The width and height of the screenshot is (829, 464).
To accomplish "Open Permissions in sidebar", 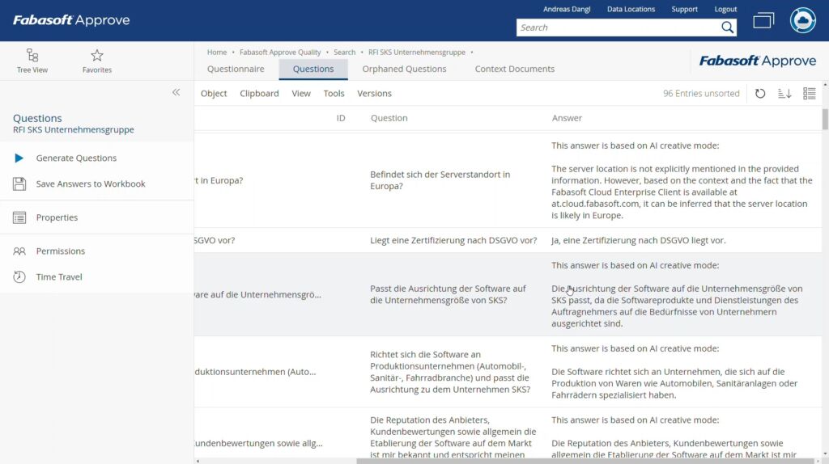I will point(60,251).
